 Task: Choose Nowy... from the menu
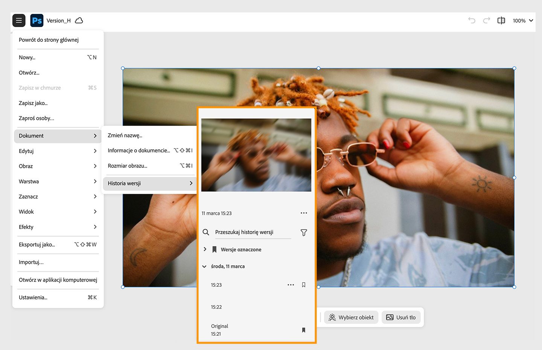click(58, 58)
